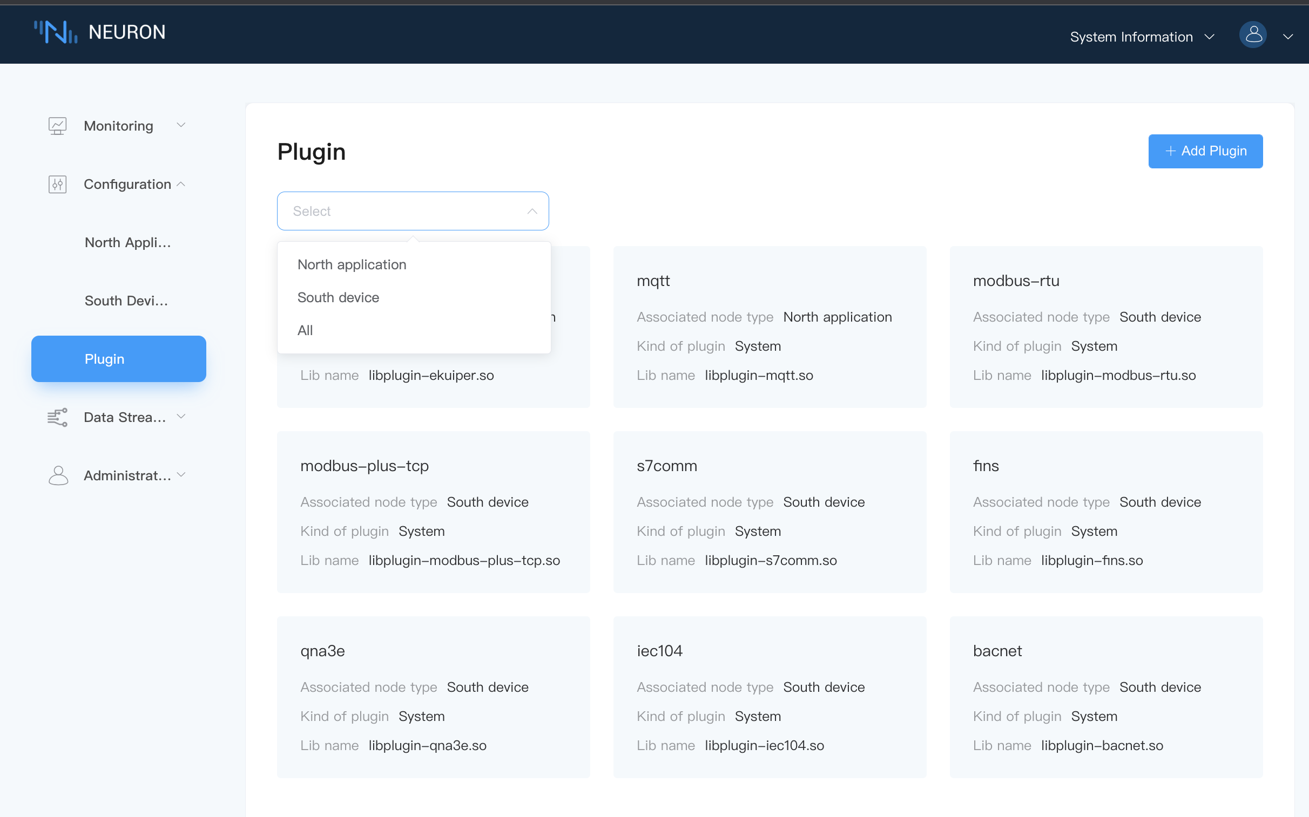This screenshot has width=1309, height=817.
Task: Open Monitoring section in sidebar
Action: [x=118, y=125]
